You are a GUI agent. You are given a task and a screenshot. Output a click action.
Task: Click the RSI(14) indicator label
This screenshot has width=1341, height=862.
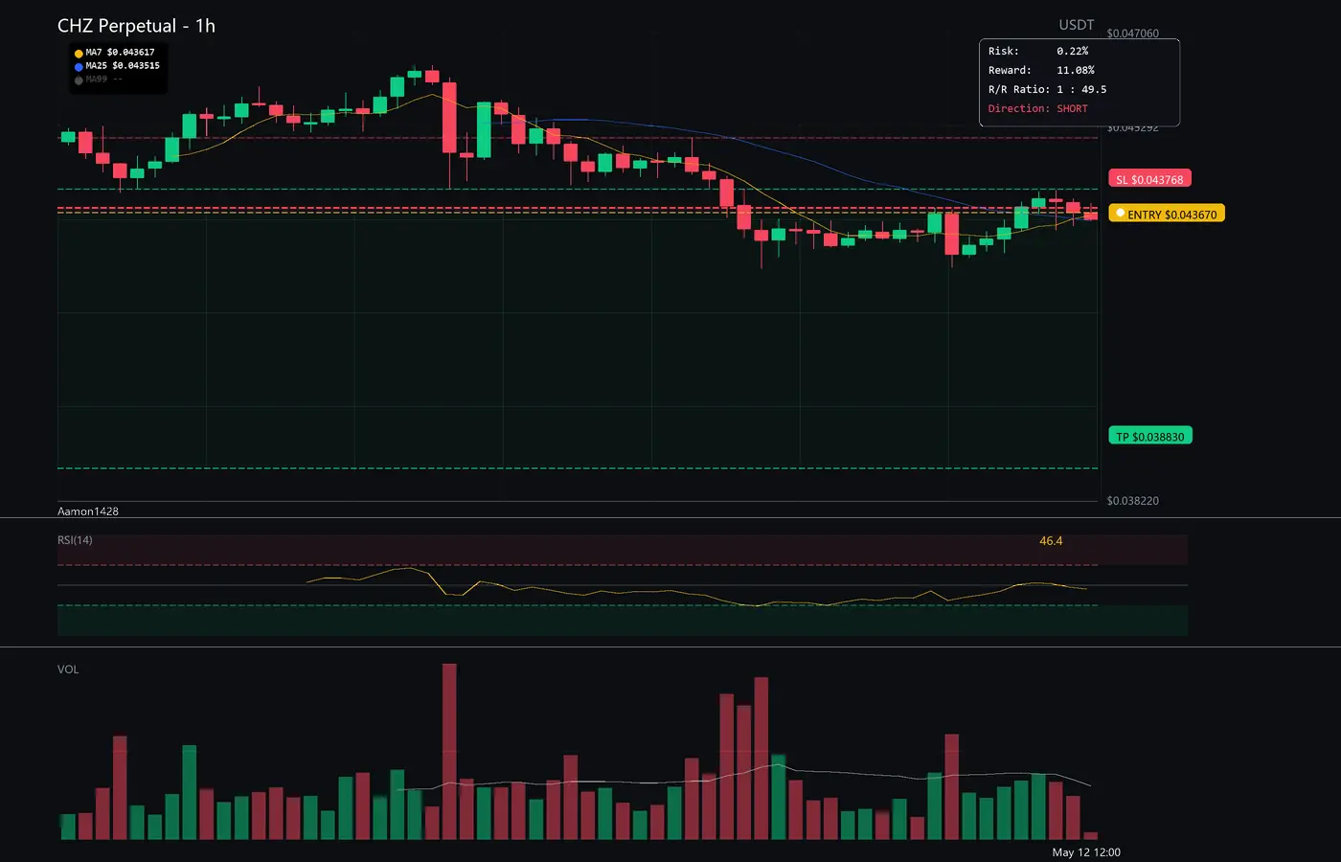point(75,540)
